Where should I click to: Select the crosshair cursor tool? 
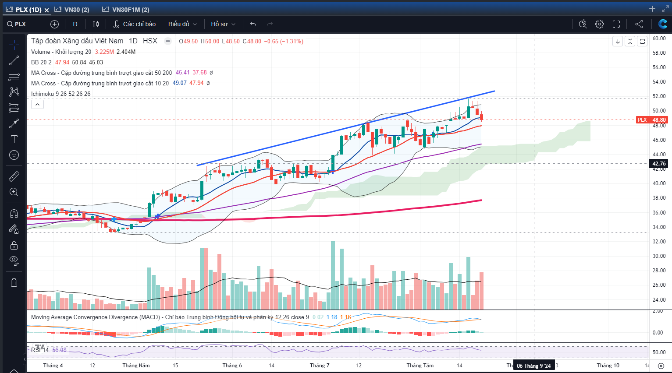tap(14, 45)
